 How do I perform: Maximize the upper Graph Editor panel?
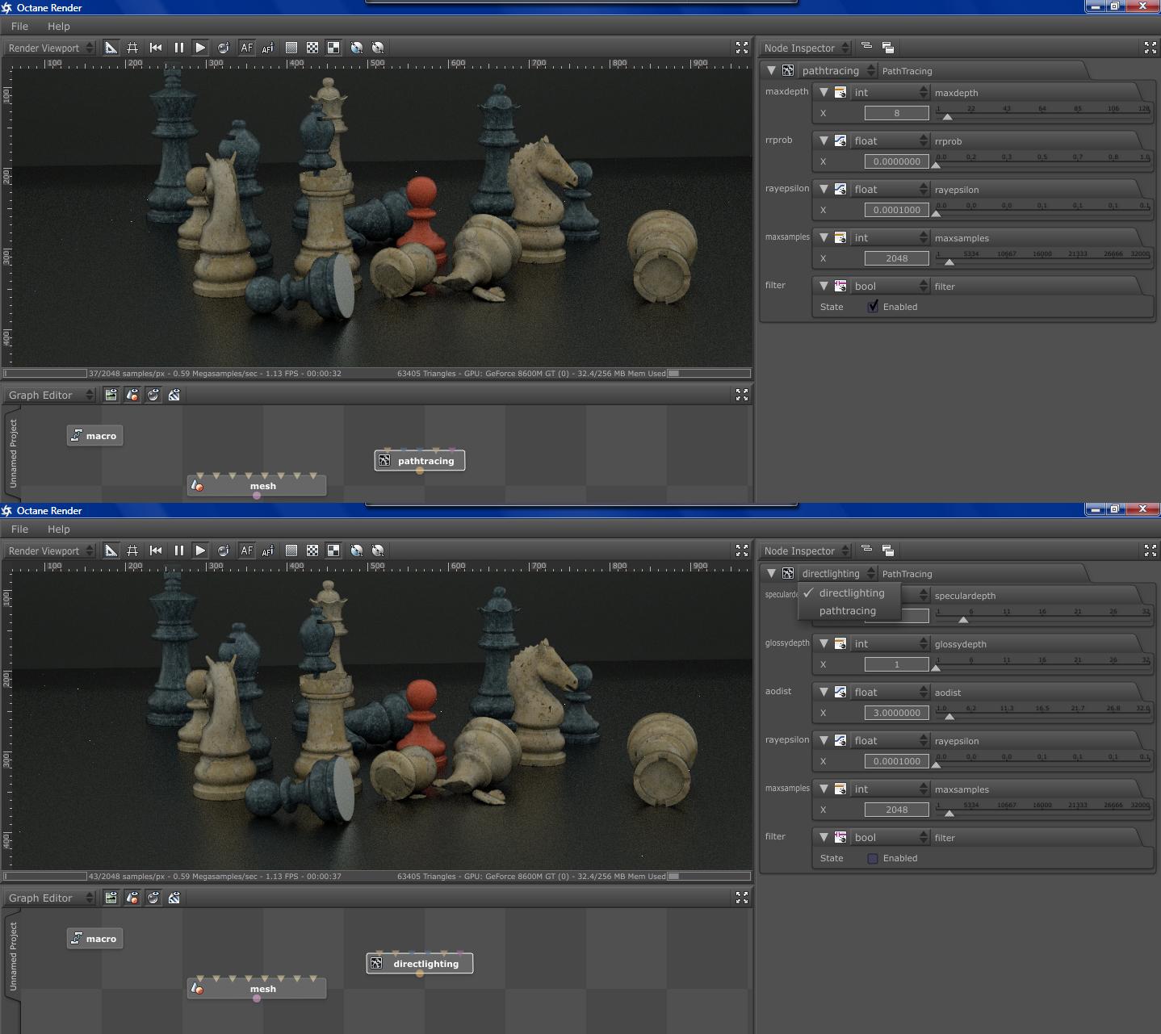742,395
